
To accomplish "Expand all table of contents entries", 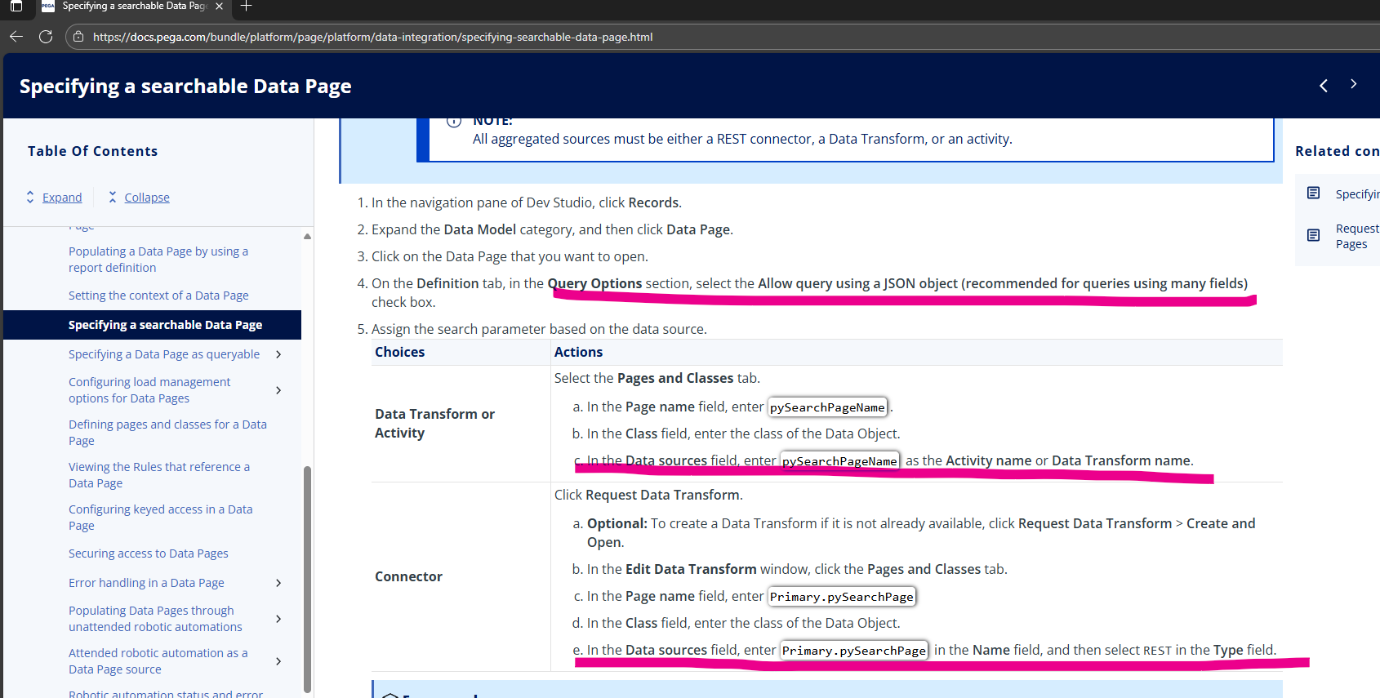I will (x=61, y=198).
